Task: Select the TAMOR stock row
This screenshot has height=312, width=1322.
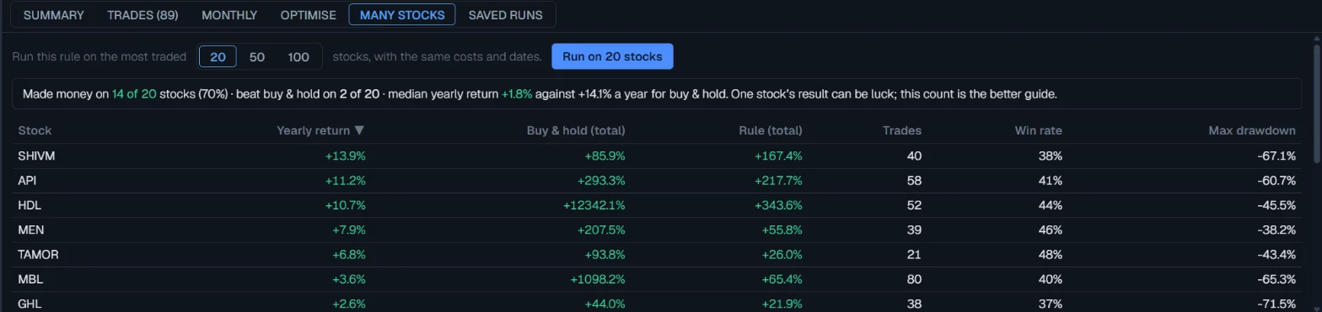Action: 657,254
